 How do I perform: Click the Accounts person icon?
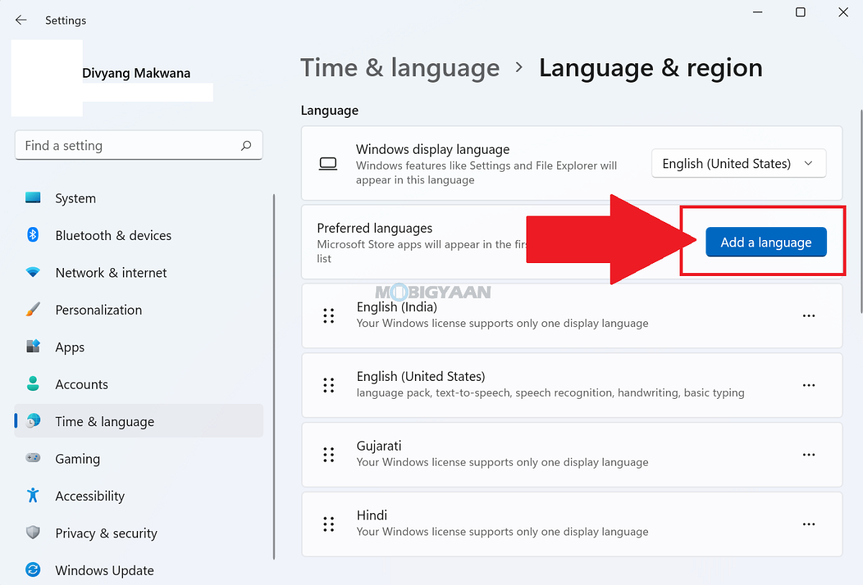pos(33,384)
